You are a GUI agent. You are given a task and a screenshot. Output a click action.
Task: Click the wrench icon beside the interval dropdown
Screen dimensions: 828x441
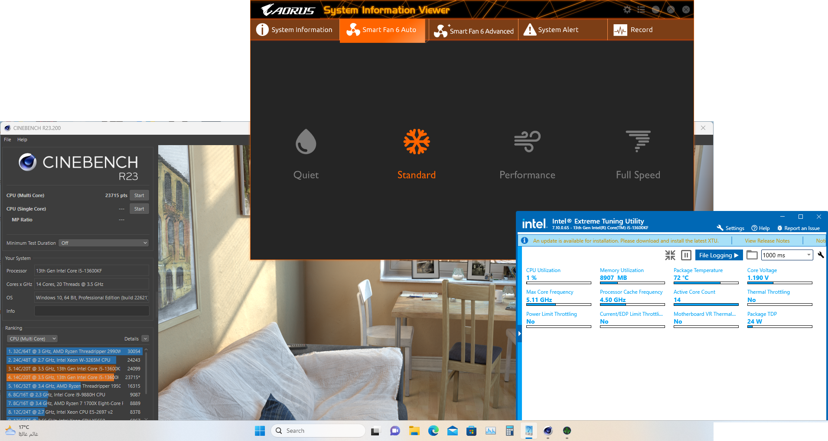click(820, 255)
